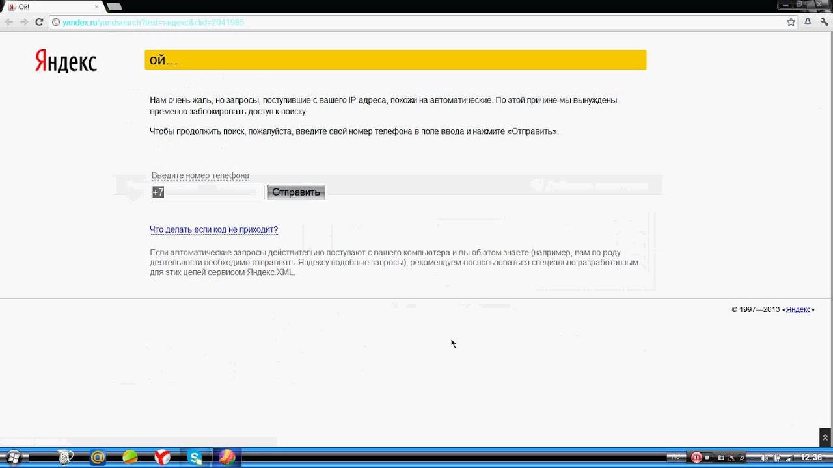Screen dimensions: 833x468
Task: Click the browser forward arrow
Action: (x=24, y=22)
